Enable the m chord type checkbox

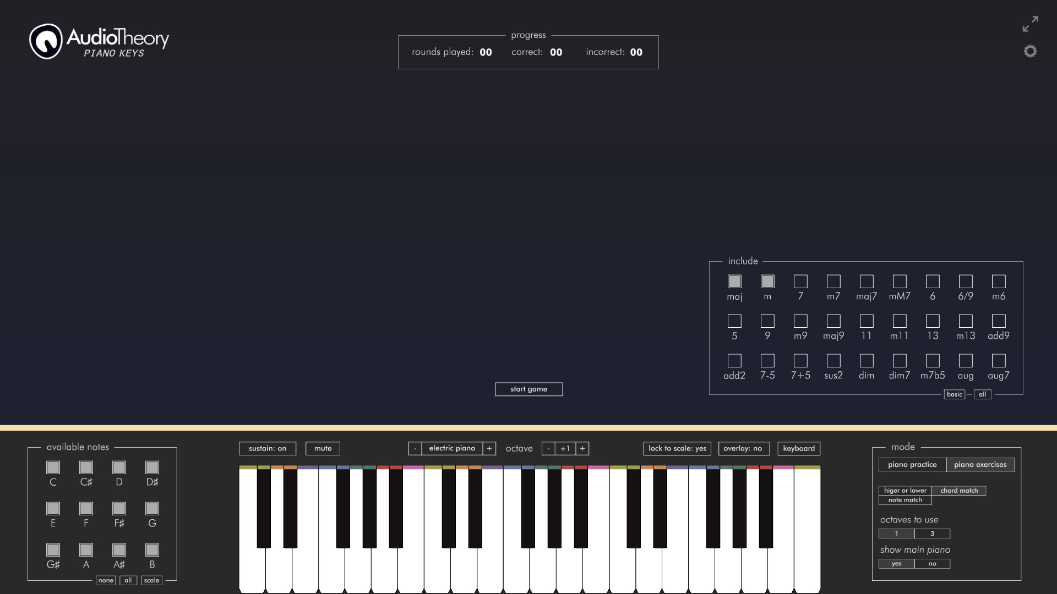pyautogui.click(x=767, y=282)
